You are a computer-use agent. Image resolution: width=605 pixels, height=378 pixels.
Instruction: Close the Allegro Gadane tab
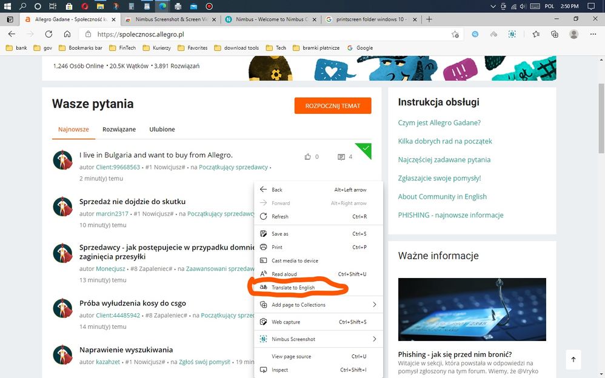[113, 19]
